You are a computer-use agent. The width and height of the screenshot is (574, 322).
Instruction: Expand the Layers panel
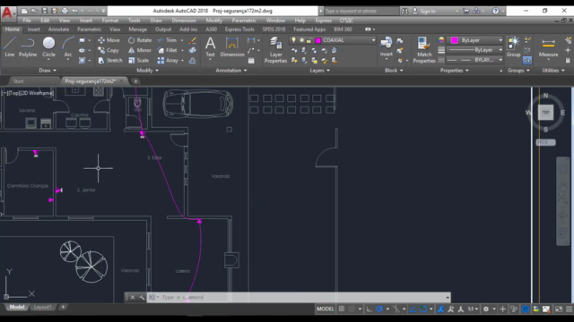[319, 70]
